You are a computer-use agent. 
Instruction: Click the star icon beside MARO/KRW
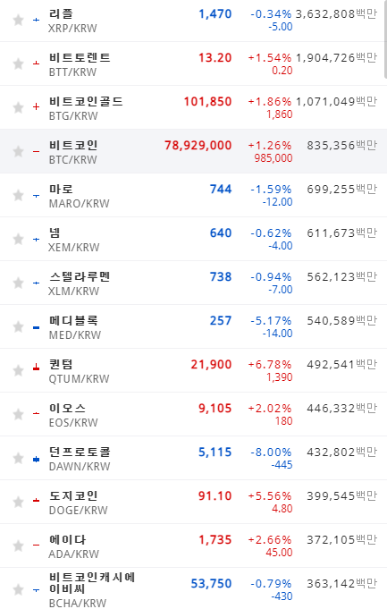pyautogui.click(x=18, y=195)
